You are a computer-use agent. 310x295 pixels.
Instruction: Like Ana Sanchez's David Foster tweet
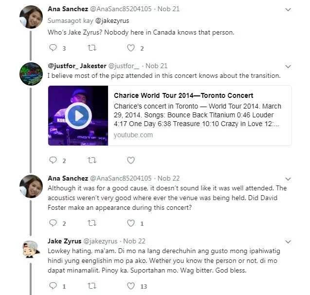(131, 223)
